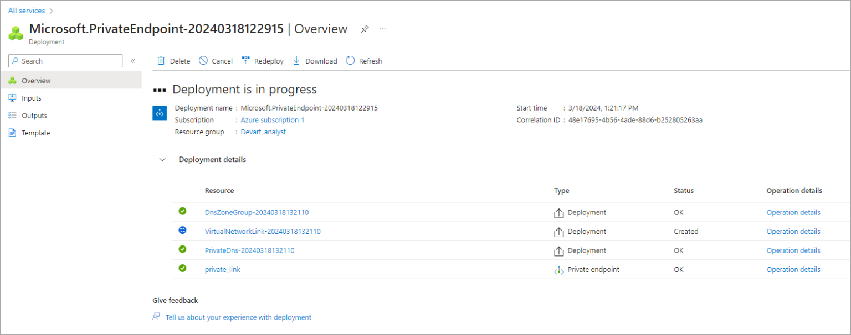Click the All services breadcrumb link
This screenshot has width=851, height=335.
(x=26, y=10)
